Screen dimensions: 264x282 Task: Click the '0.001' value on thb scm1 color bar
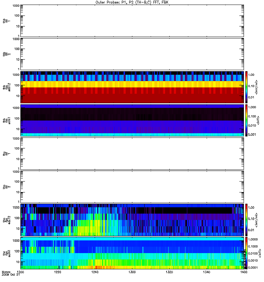pyautogui.click(x=252, y=135)
